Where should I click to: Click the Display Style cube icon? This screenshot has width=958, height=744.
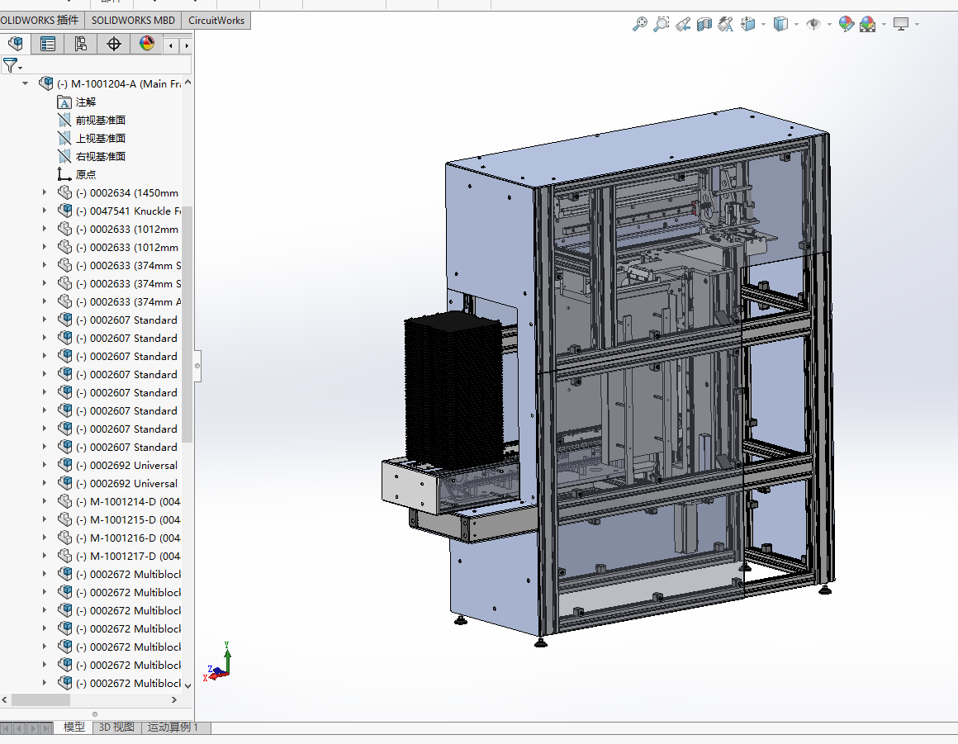(x=780, y=25)
